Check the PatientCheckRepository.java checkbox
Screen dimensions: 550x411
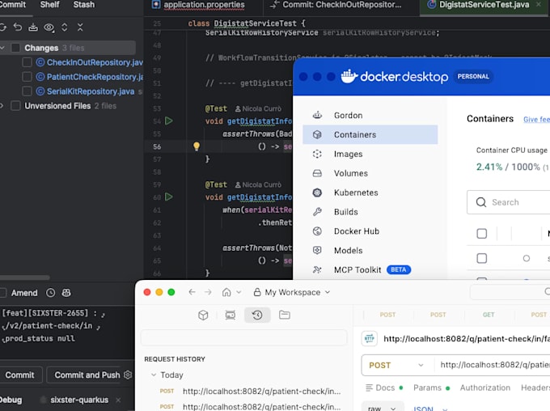[x=27, y=77]
